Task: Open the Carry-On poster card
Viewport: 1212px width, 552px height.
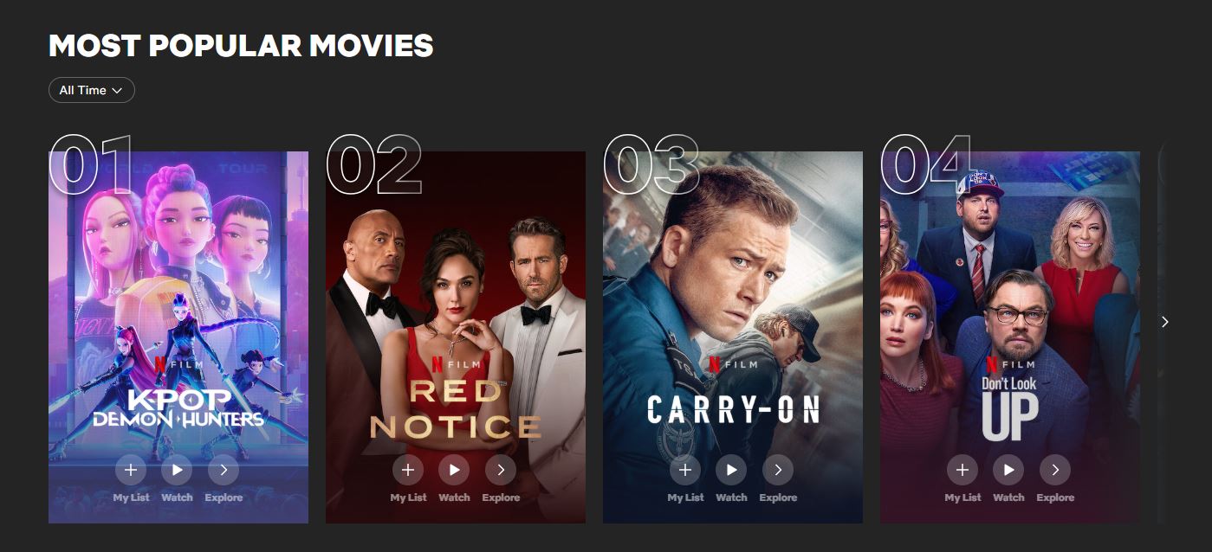Action: coord(733,337)
